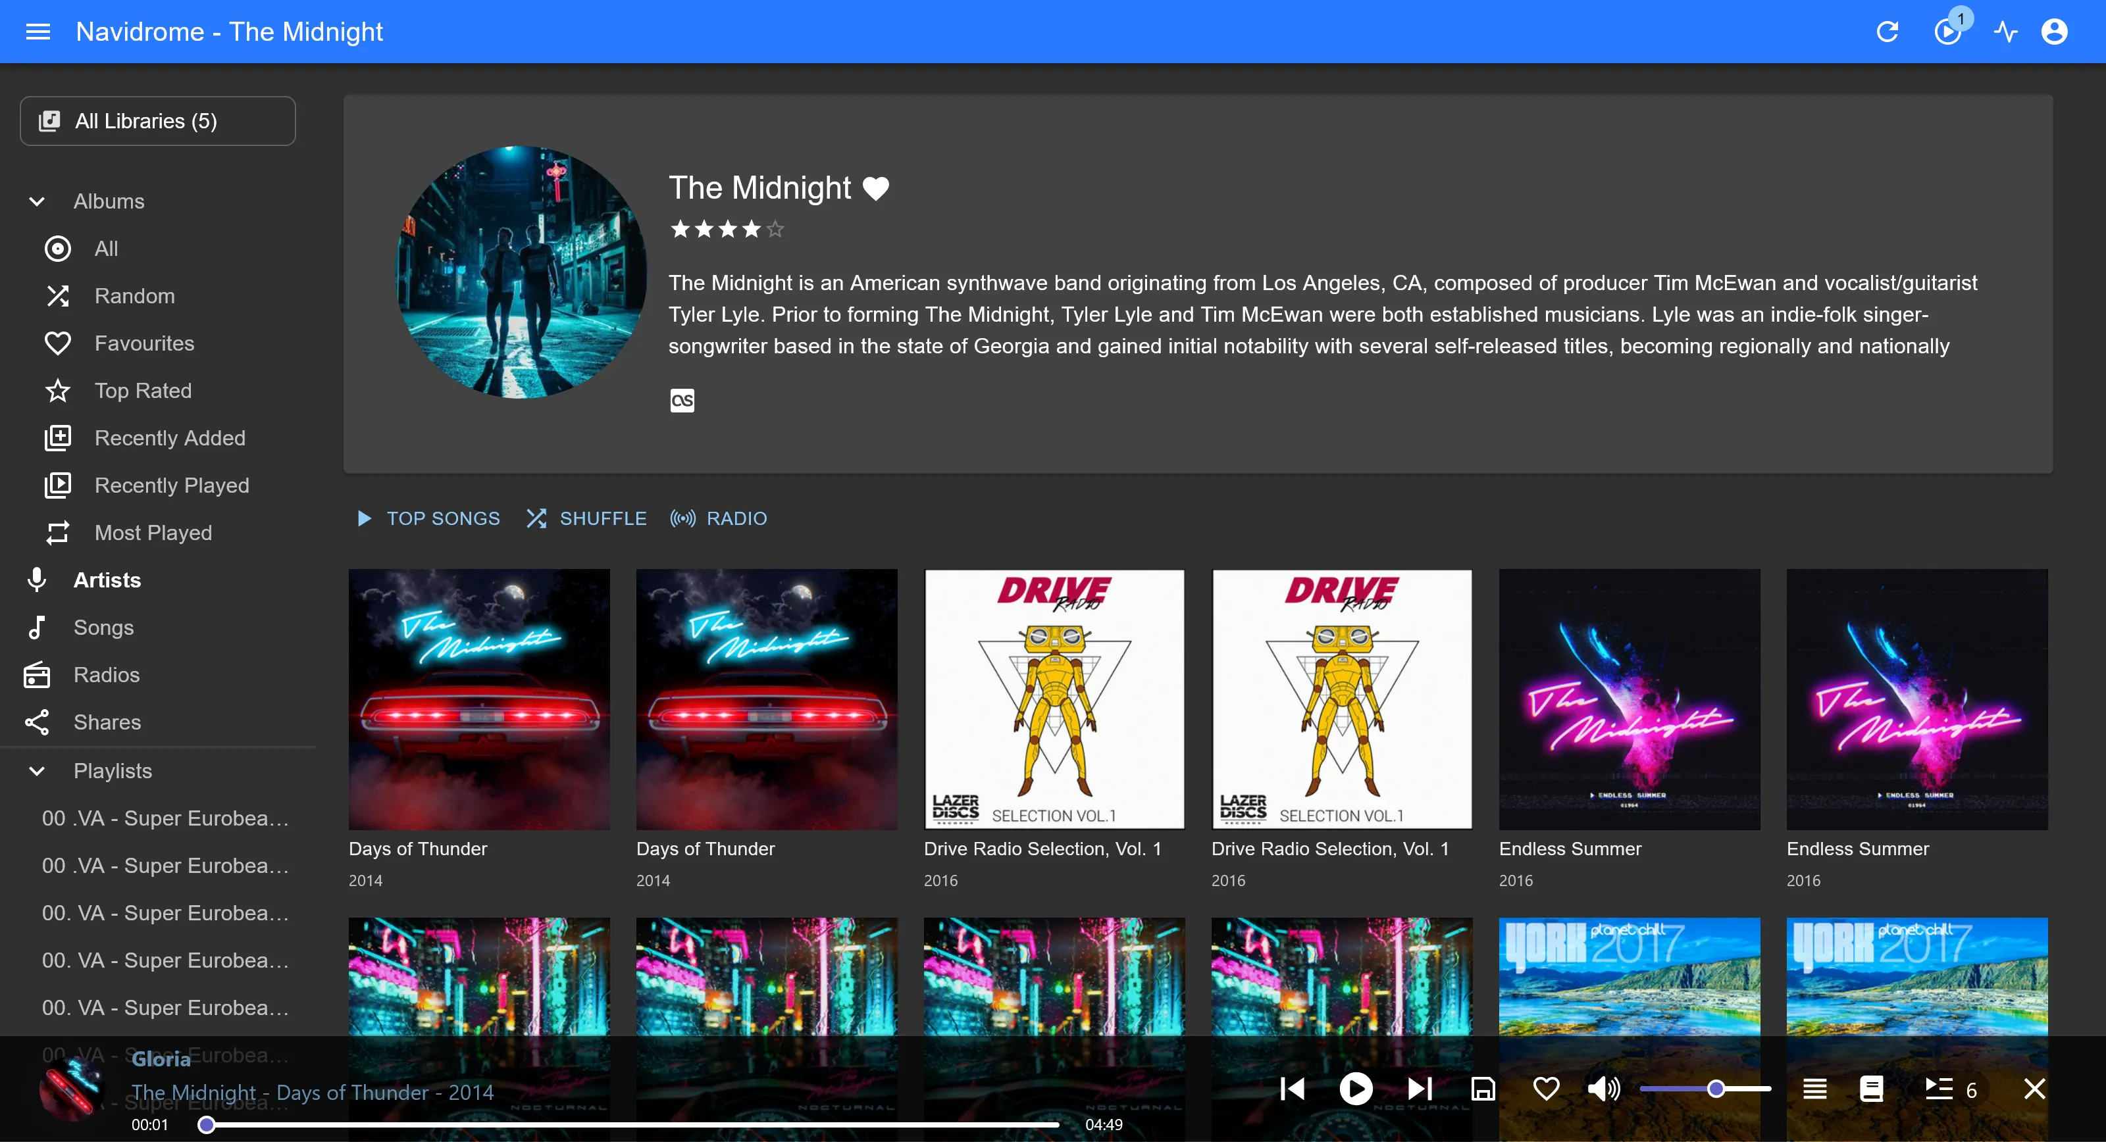
Task: Click the save queue to playlist icon
Action: (1483, 1089)
